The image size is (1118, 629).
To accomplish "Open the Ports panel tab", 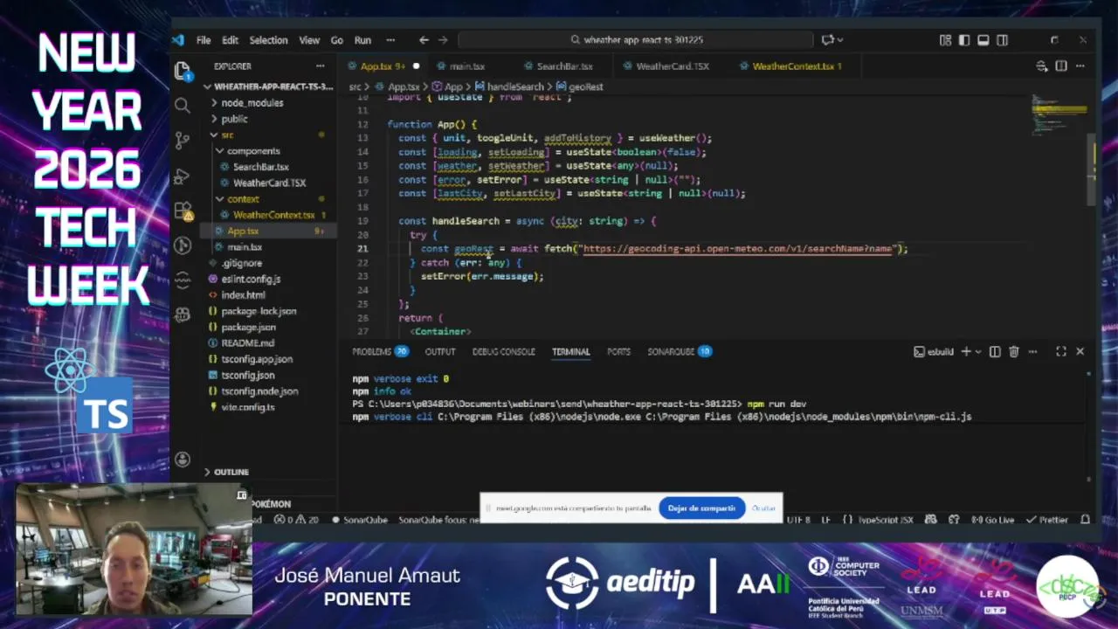I will tap(618, 351).
